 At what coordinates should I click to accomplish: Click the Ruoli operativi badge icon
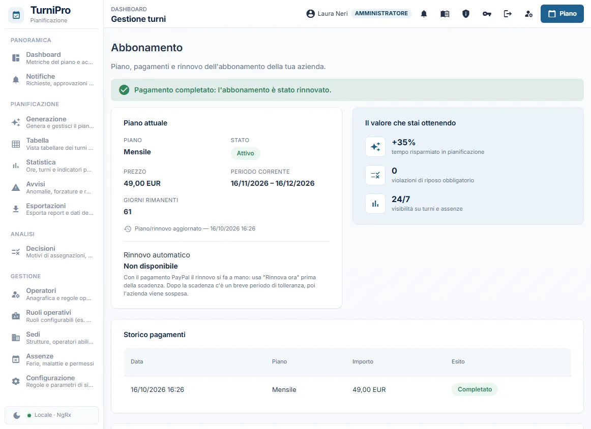16,316
